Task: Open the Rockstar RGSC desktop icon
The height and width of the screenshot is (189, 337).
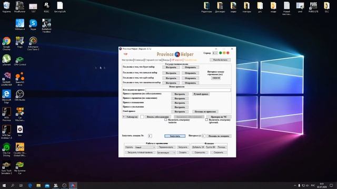Action: click(x=46, y=7)
